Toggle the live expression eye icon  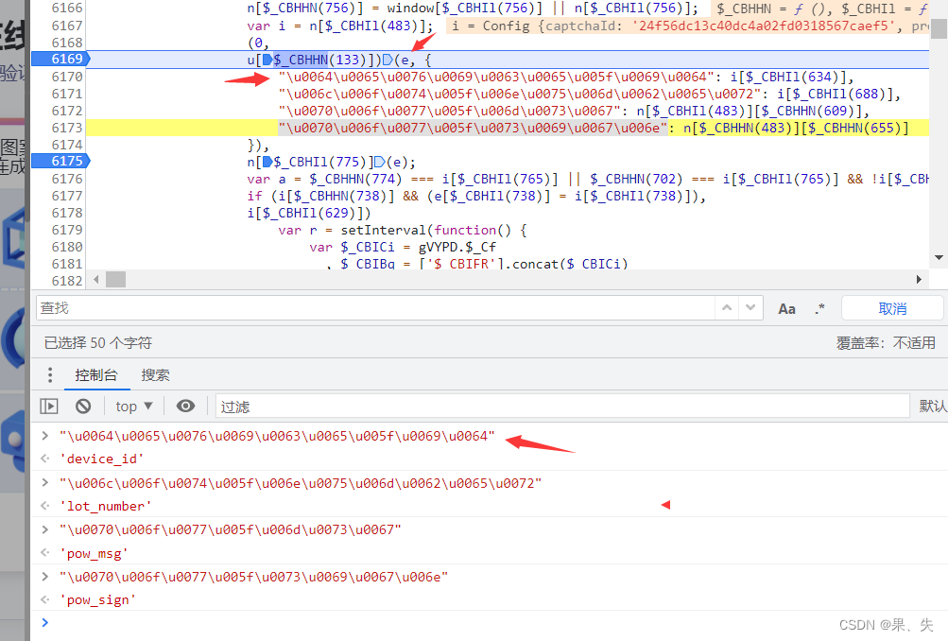coord(185,406)
